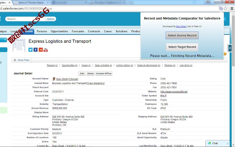Select the phone number (503) 421-7800
Screen dimensions: 235x147
tap(169, 83)
